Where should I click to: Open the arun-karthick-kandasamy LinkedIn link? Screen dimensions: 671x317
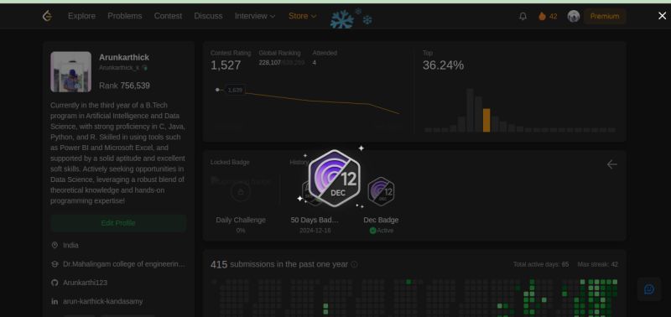tap(102, 302)
